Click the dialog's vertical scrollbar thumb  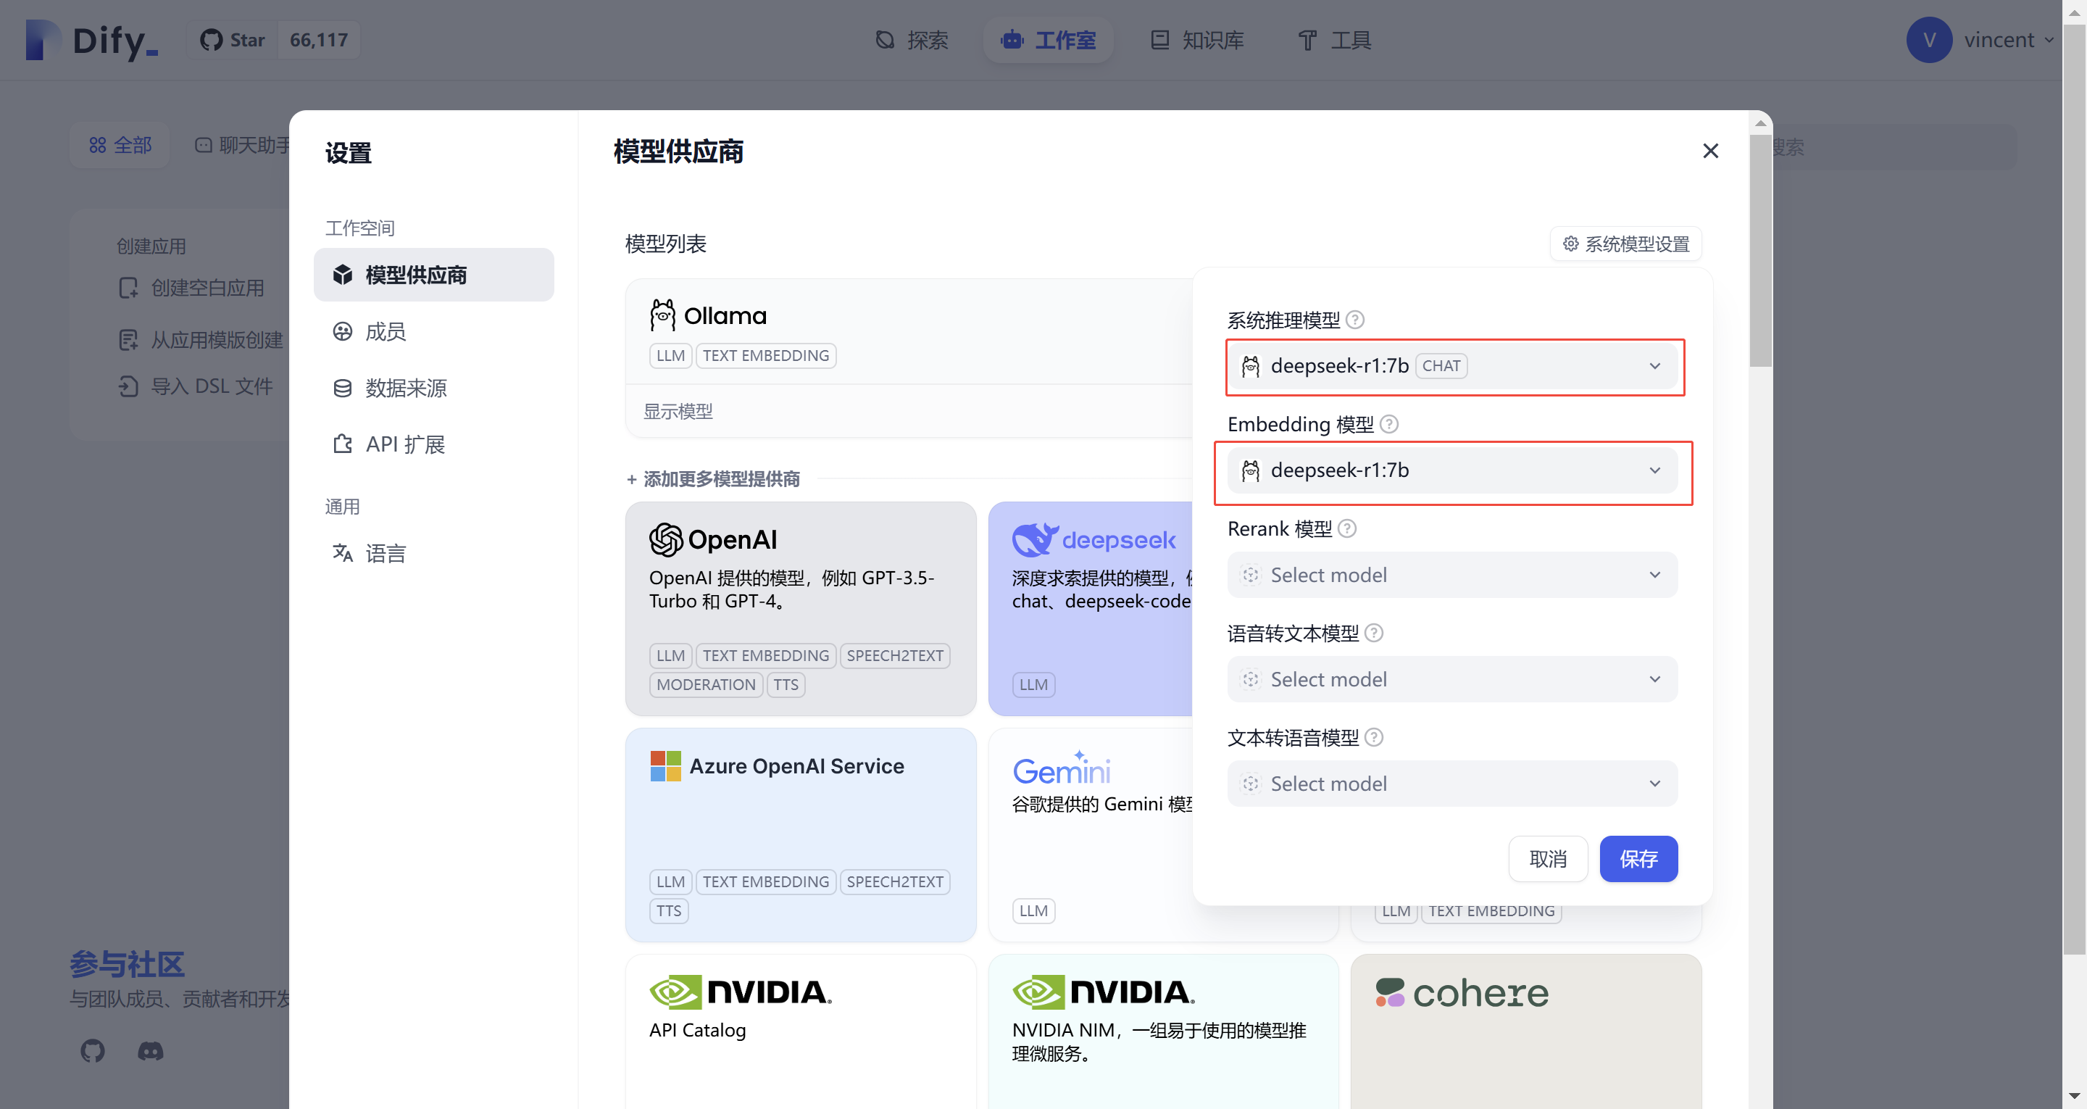(1760, 251)
